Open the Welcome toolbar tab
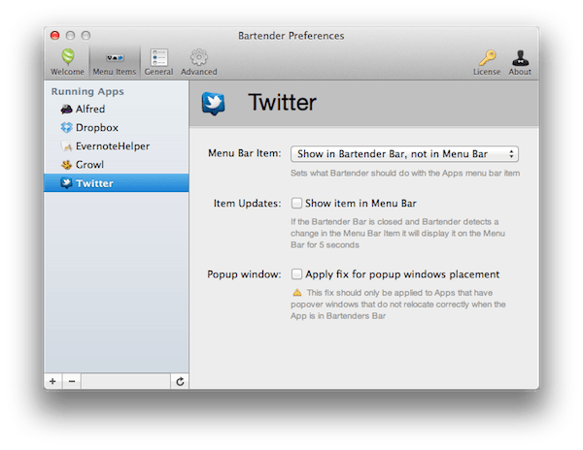Screen dimensions: 583x450 67,62
